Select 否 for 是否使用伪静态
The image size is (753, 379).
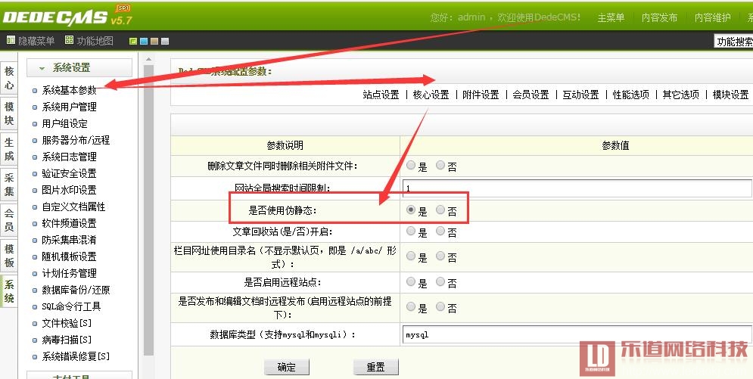[x=440, y=210]
